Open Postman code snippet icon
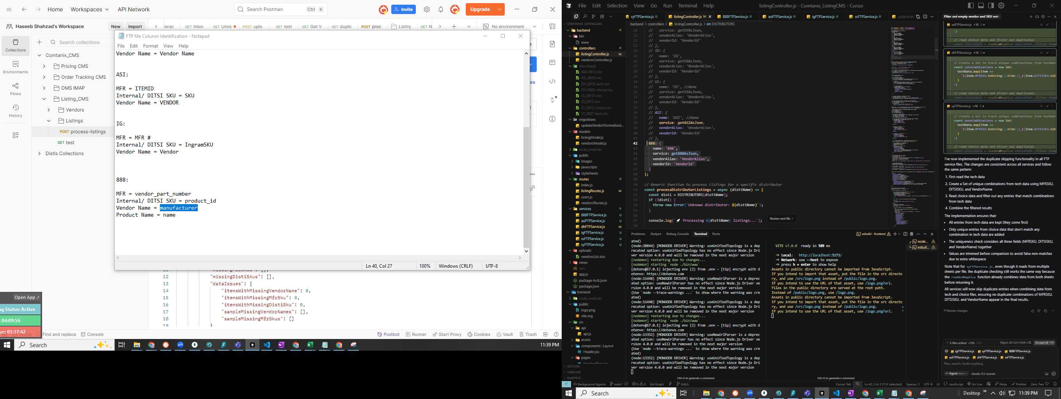This screenshot has width=1061, height=399. [552, 81]
